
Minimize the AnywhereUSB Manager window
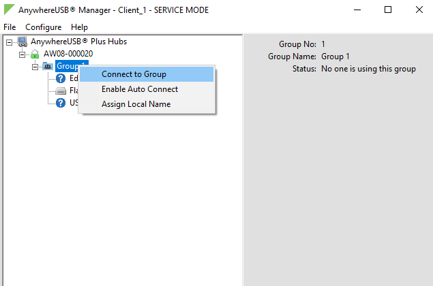tap(357, 10)
